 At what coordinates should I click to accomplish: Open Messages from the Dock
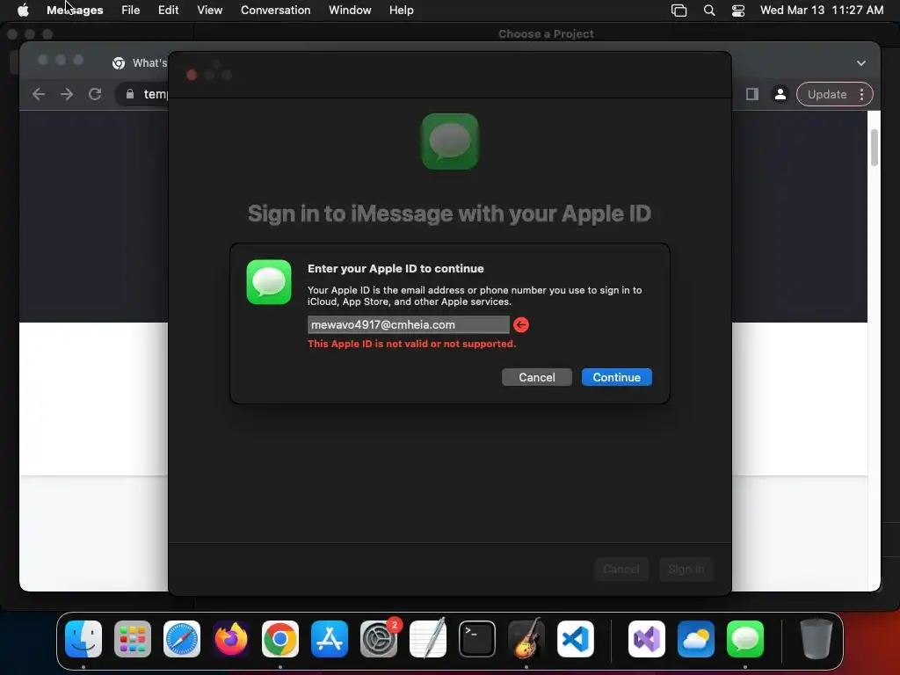[x=745, y=639]
